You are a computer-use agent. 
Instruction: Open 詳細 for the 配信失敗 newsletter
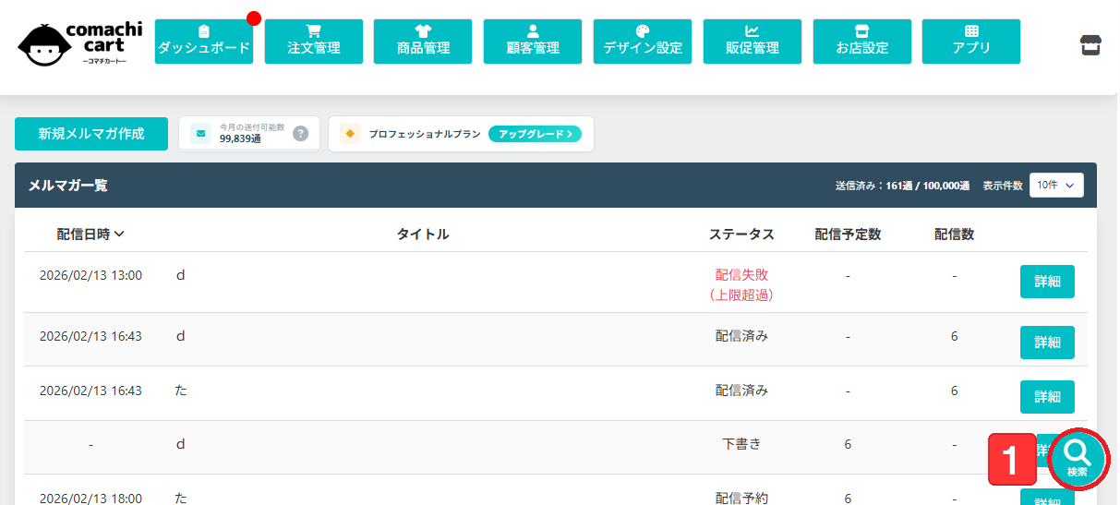(1047, 282)
